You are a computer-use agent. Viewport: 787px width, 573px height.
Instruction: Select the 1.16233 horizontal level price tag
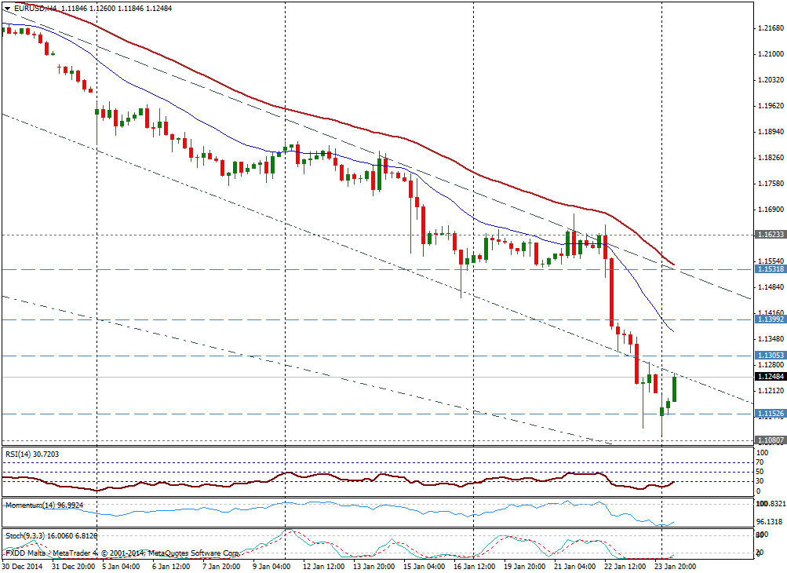771,235
